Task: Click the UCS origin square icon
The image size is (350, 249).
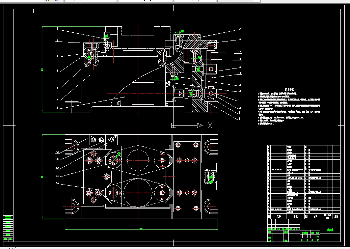Action: [x=174, y=126]
